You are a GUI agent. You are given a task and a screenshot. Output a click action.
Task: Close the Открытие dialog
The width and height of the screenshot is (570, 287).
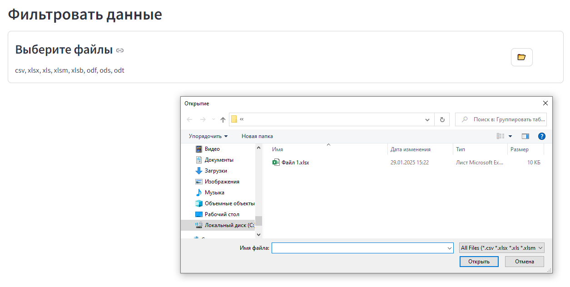(x=545, y=104)
